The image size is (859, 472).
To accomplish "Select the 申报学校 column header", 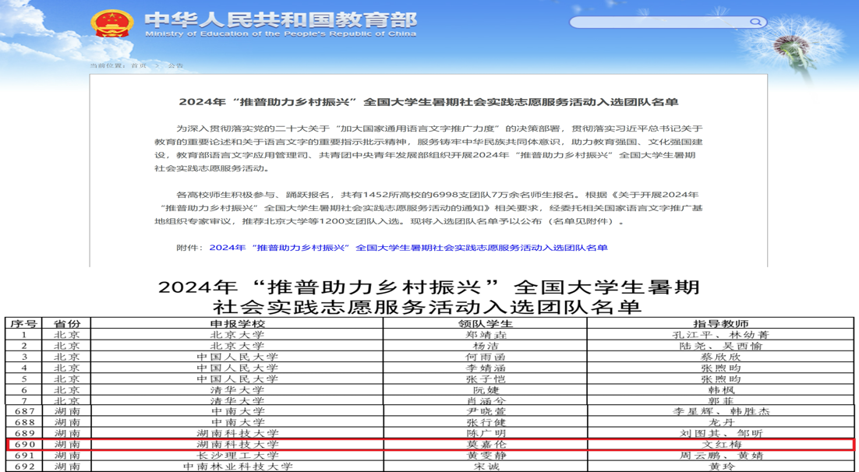I will tap(238, 324).
